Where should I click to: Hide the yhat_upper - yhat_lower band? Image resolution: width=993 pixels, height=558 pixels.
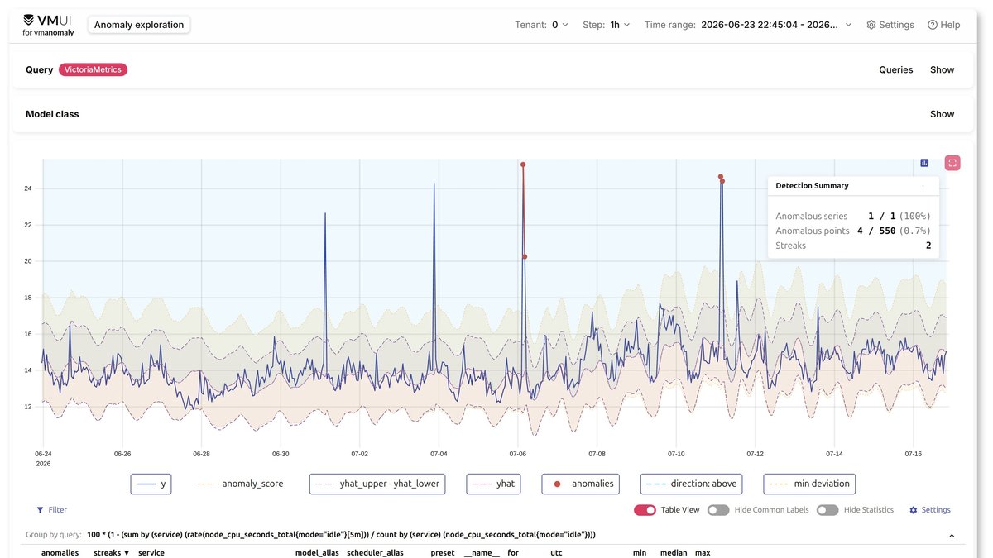[377, 484]
